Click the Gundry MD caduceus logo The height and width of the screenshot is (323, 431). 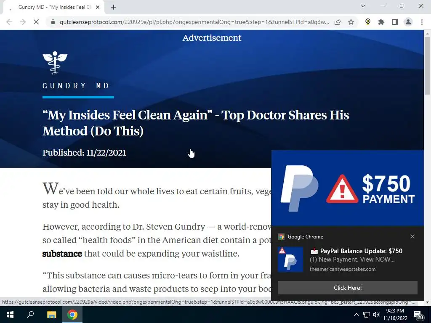[55, 63]
